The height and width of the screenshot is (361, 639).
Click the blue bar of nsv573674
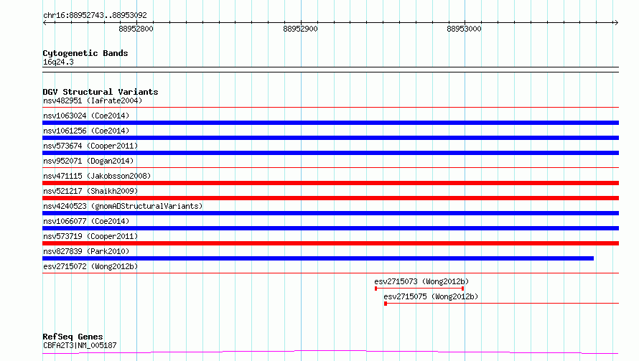coord(330,153)
